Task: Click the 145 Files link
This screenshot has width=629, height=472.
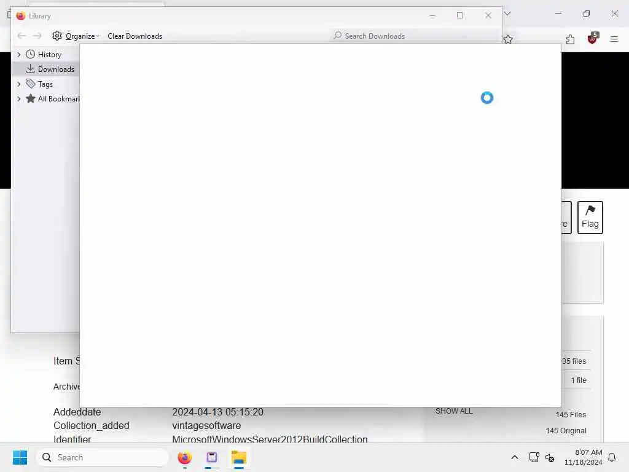Action: pos(571,415)
